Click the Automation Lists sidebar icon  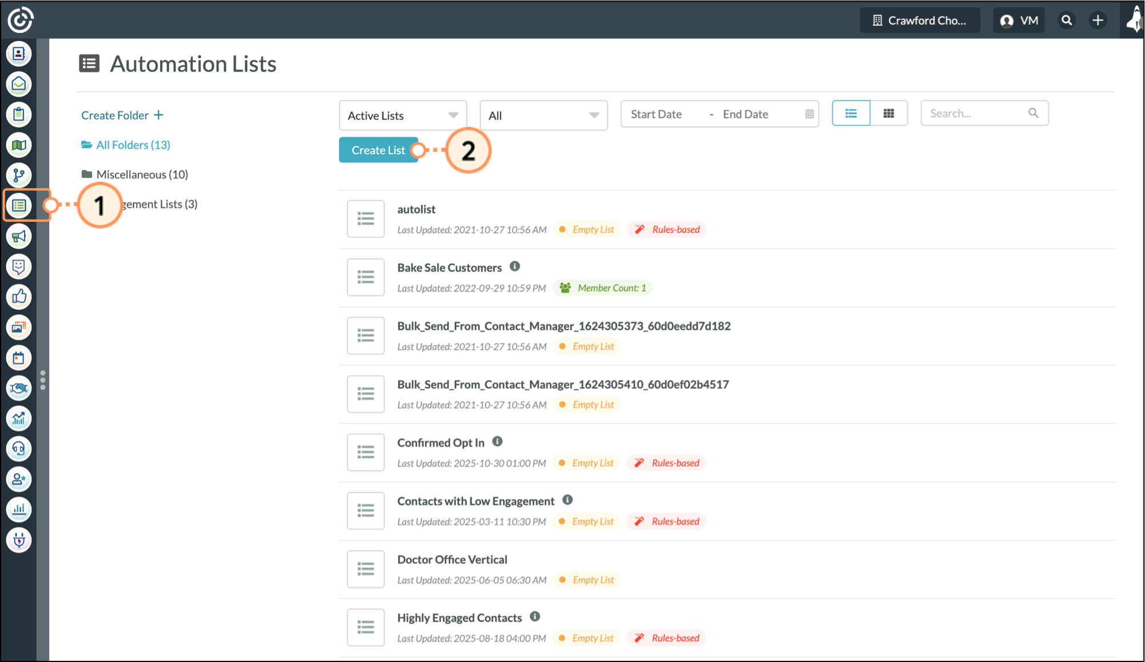click(x=19, y=205)
